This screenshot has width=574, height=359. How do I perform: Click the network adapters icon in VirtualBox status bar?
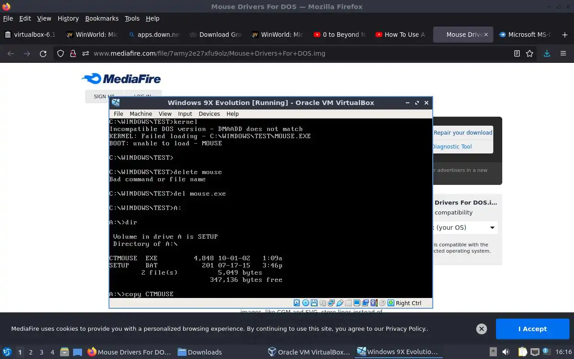tap(331, 303)
